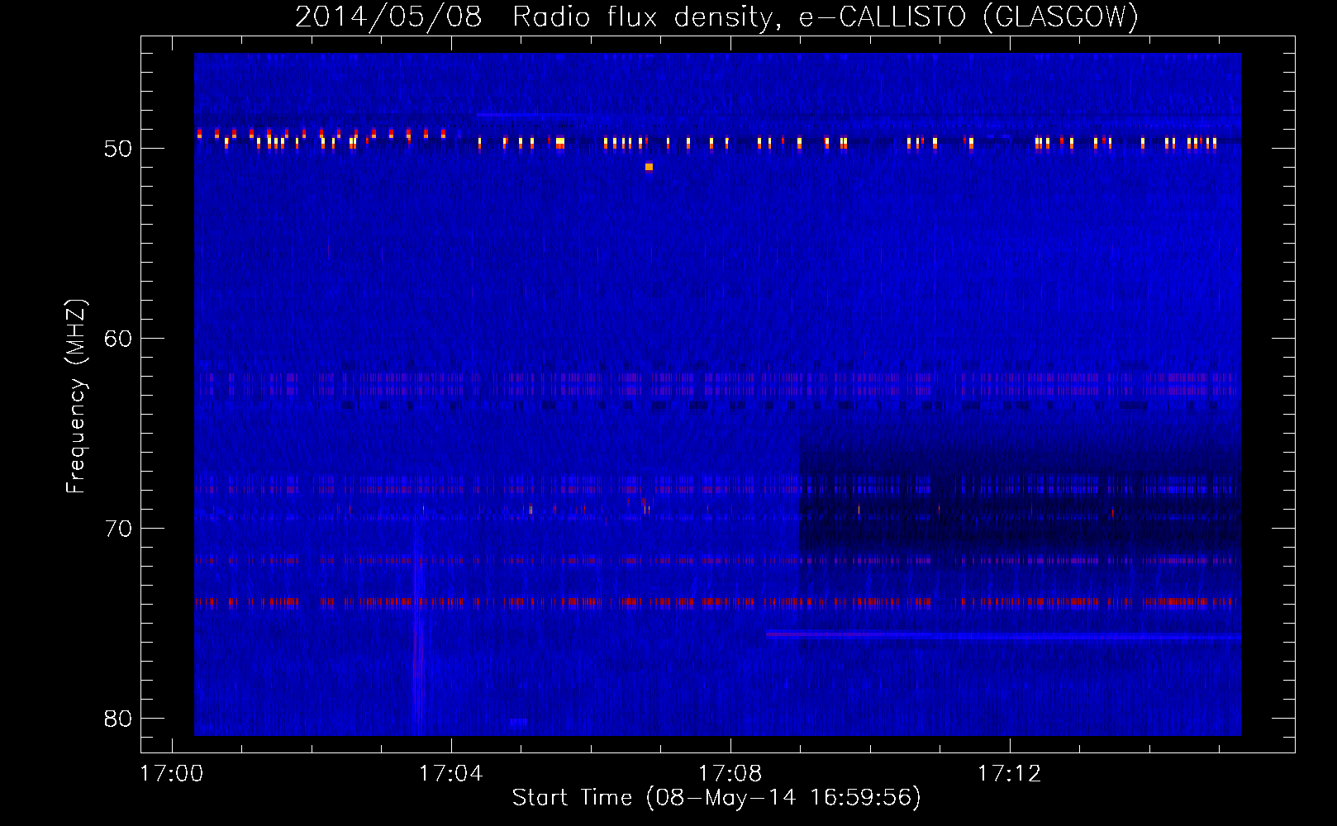Click the plot title '2014/05/08 Radio flux density'
This screenshot has height=826, width=1337.
point(535,17)
